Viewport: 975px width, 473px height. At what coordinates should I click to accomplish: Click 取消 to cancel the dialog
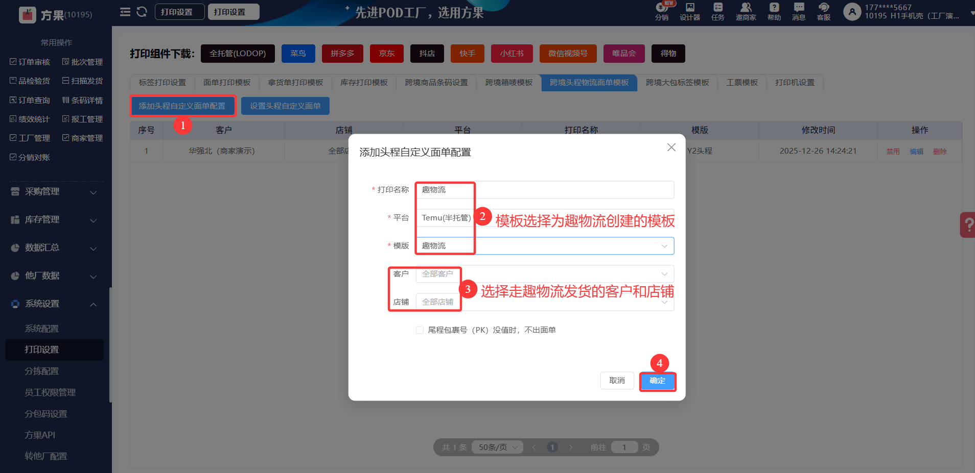point(617,381)
